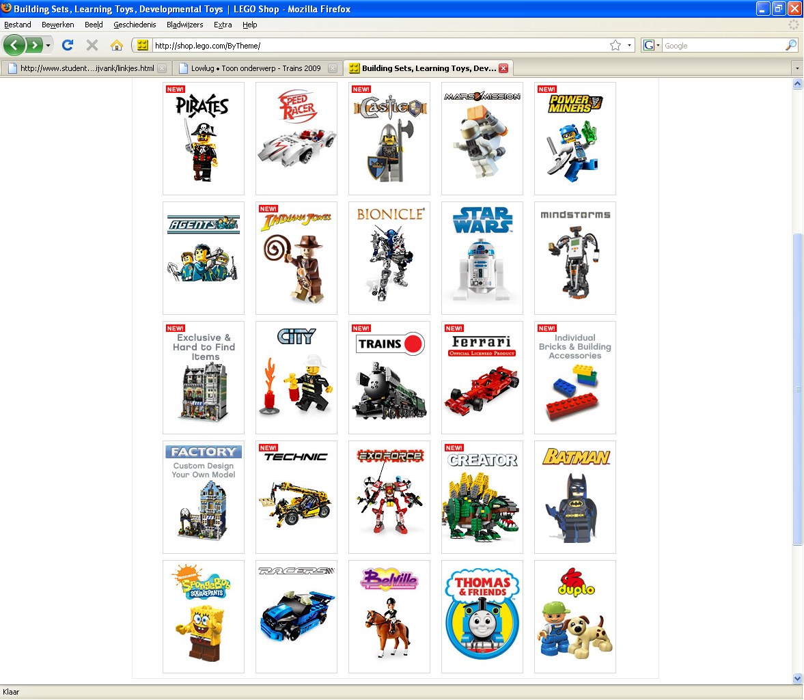
Task: Reload the page with the refresh icon
Action: point(68,46)
